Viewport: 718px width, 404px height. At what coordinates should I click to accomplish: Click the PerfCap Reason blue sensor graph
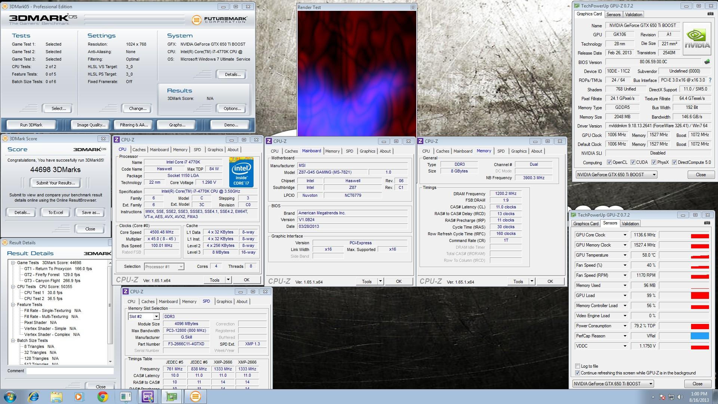click(x=684, y=336)
